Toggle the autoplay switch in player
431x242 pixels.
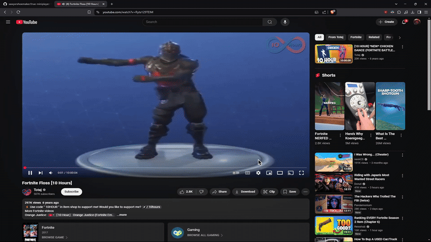click(236, 173)
